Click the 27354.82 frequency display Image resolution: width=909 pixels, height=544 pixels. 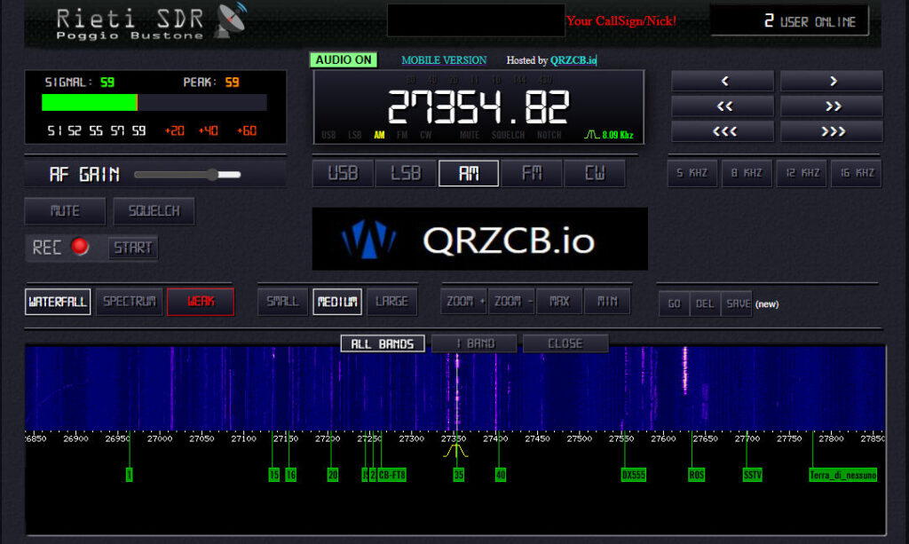(478, 107)
